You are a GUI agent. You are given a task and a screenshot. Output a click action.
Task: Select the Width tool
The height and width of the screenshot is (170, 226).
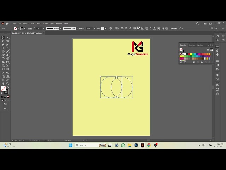click(x=3, y=62)
